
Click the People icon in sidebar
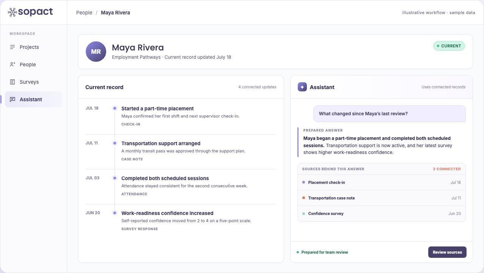(x=13, y=64)
